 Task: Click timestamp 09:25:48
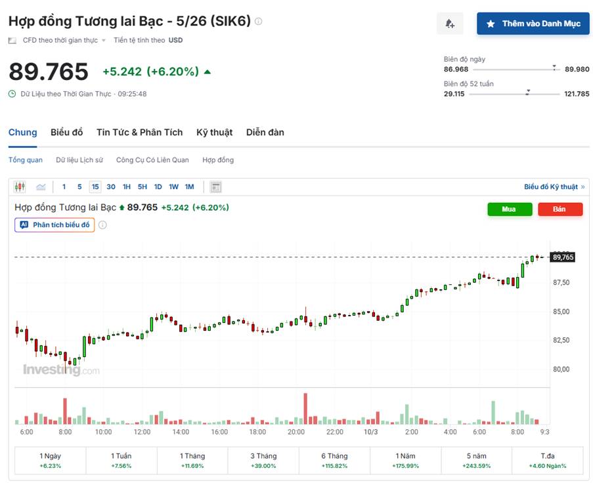132,94
